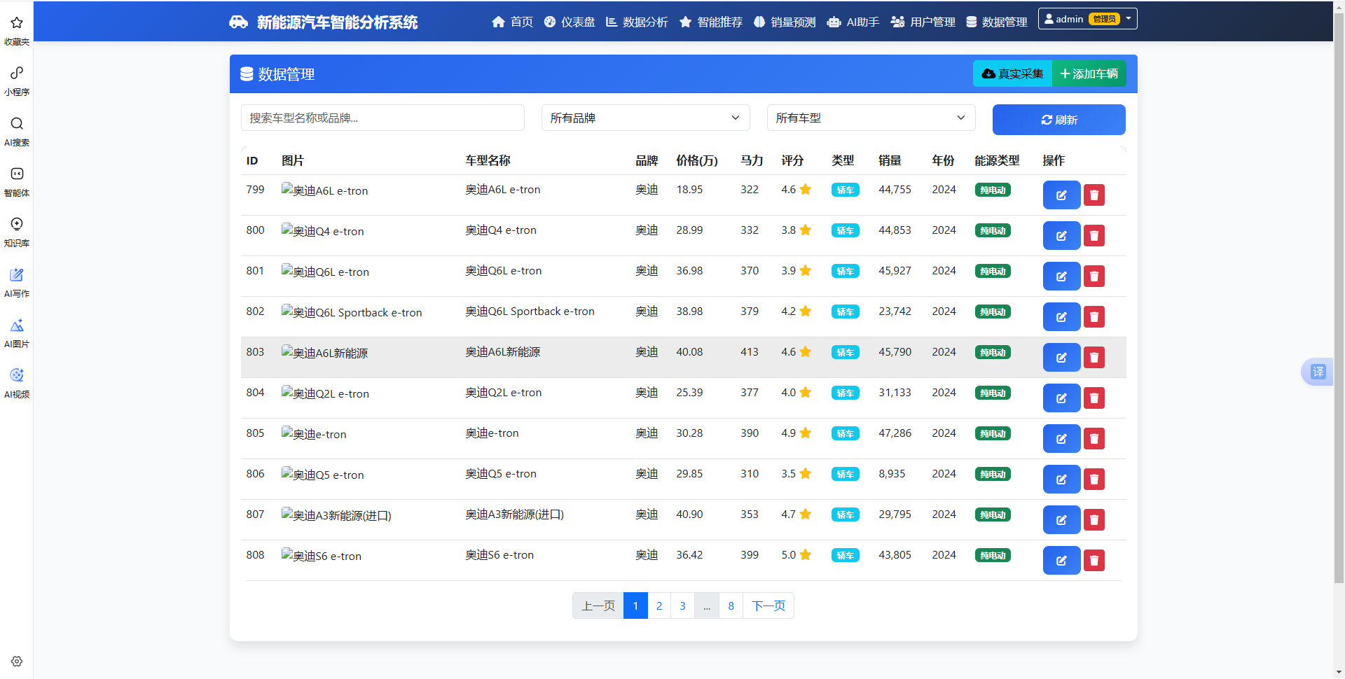Expand the 所有车型 vehicle type dropdown
This screenshot has width=1345, height=679.
(x=871, y=118)
